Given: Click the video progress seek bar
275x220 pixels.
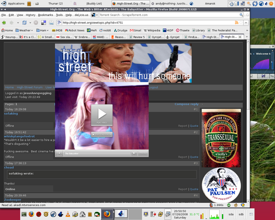Looking at the screenshot, I should 97,153.
